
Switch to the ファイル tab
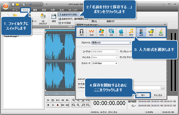pyautogui.click(x=25, y=10)
